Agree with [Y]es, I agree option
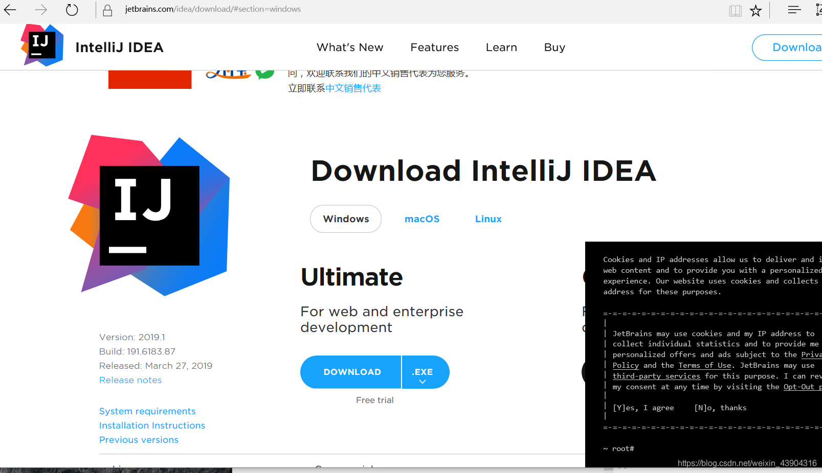This screenshot has width=822, height=473. pos(643,408)
